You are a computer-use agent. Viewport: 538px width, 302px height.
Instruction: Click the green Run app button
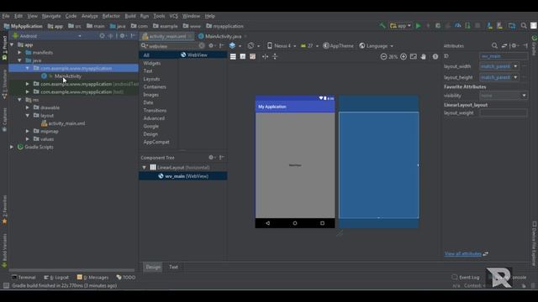pos(419,26)
